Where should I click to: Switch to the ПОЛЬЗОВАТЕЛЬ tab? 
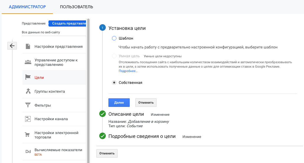pyautogui.click(x=77, y=7)
